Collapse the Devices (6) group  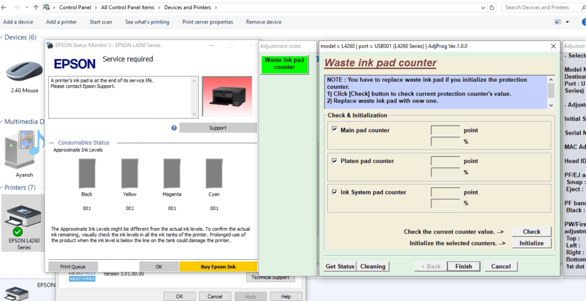pyautogui.click(x=2, y=37)
